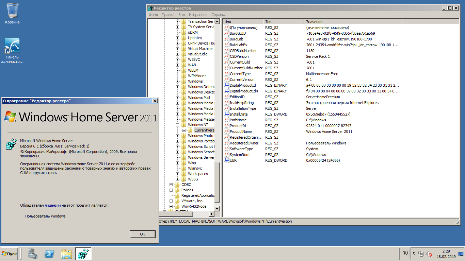465x261 pixels.
Task: Click the RU language indicator
Action: point(405,253)
